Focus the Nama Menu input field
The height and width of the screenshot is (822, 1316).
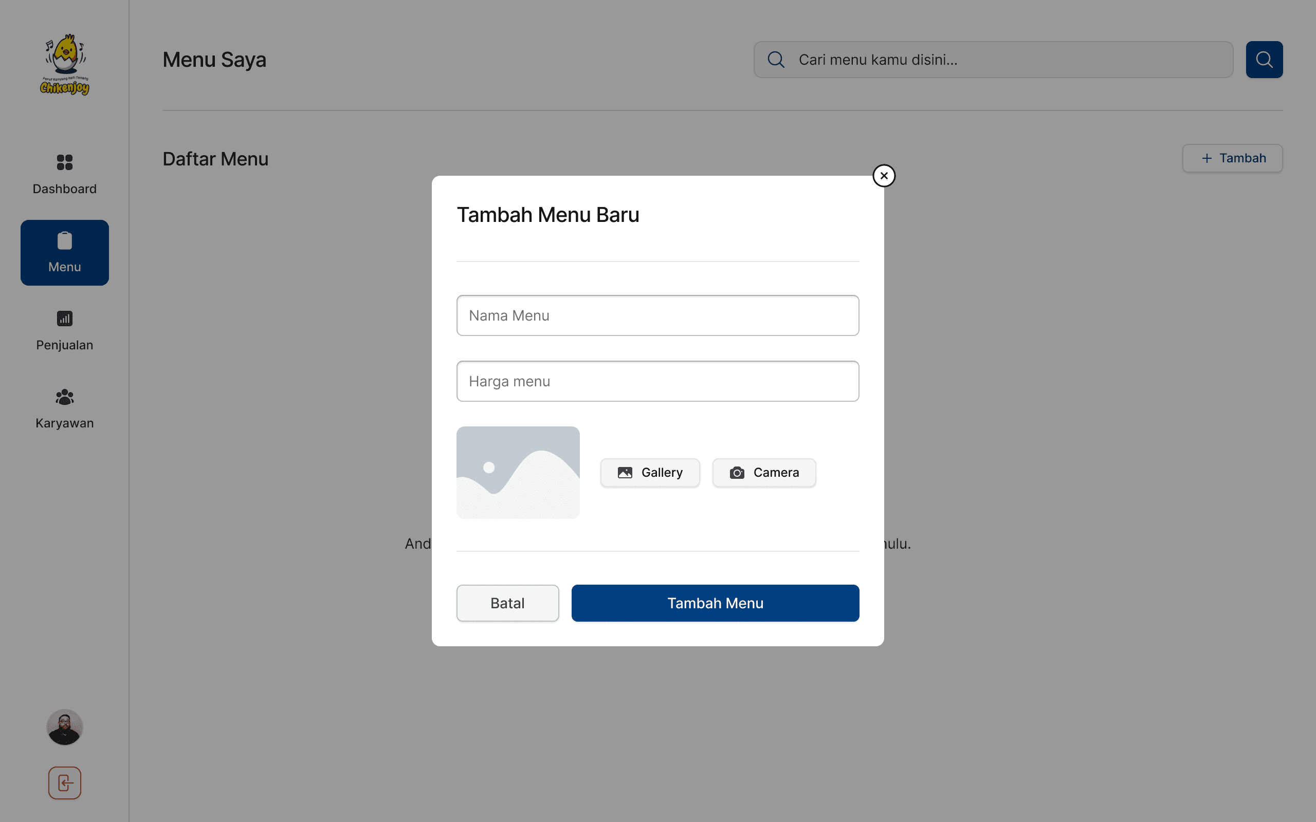657,315
